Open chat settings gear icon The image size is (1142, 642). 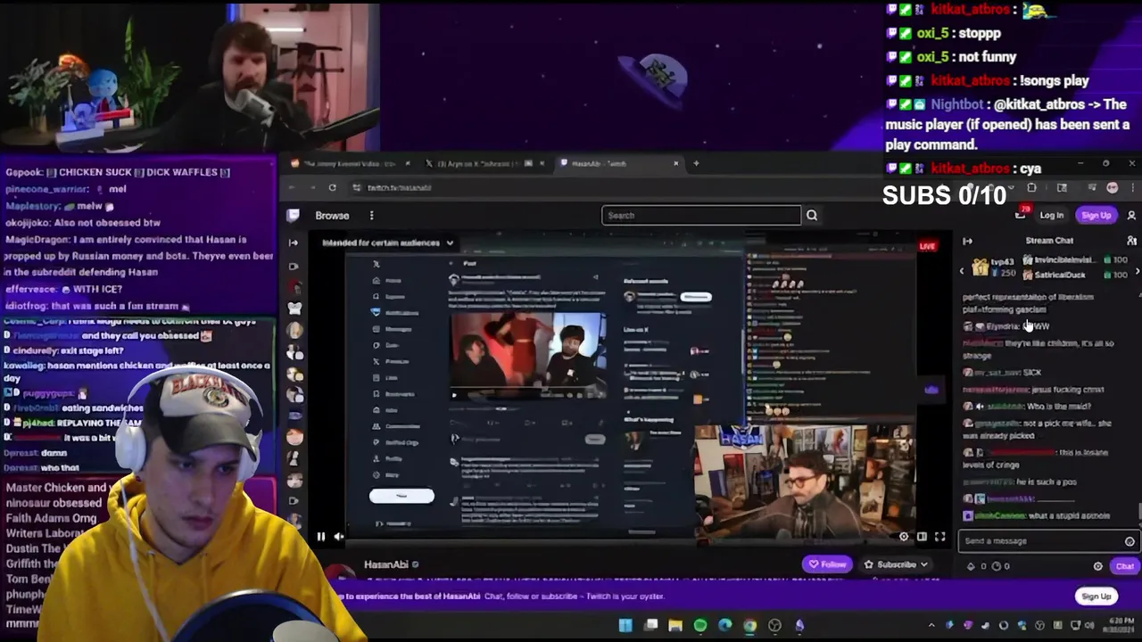pos(1098,566)
